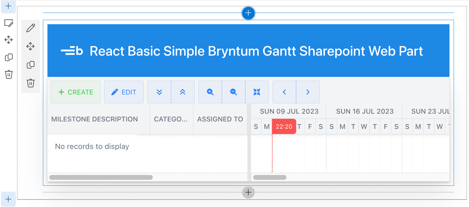469x207 pixels.
Task: Collapse all tasks with double up chevron
Action: pyautogui.click(x=183, y=92)
